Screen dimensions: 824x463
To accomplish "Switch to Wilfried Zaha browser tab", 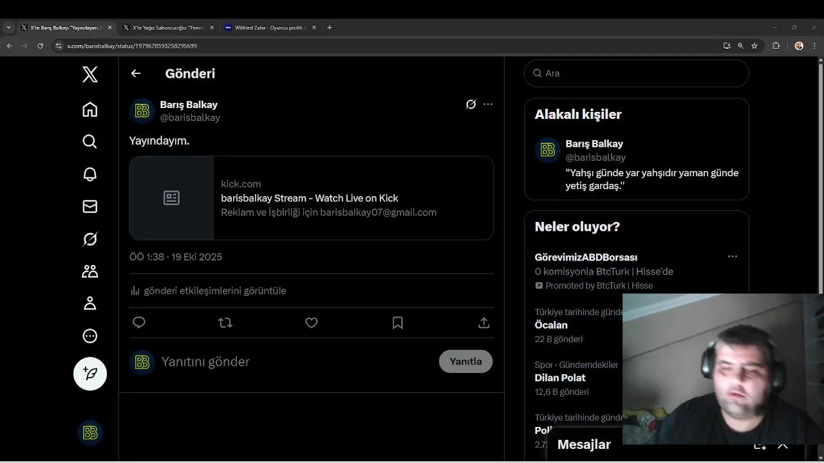I will pyautogui.click(x=269, y=28).
